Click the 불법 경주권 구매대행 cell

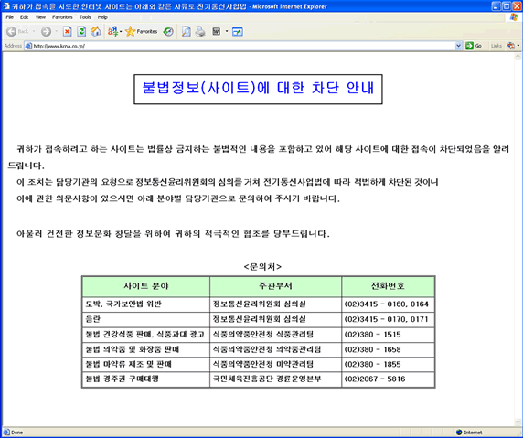click(146, 379)
